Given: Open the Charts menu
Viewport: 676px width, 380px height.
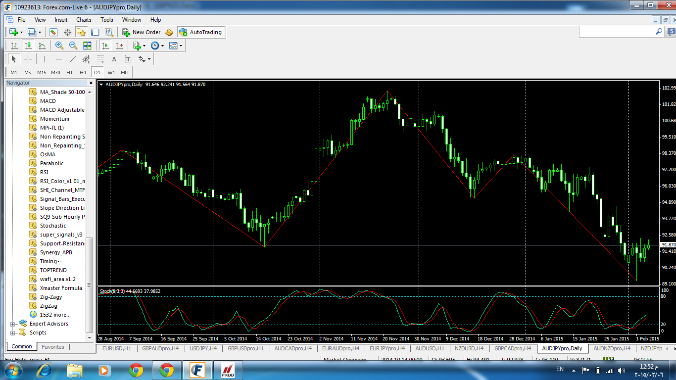Looking at the screenshot, I should tap(84, 20).
